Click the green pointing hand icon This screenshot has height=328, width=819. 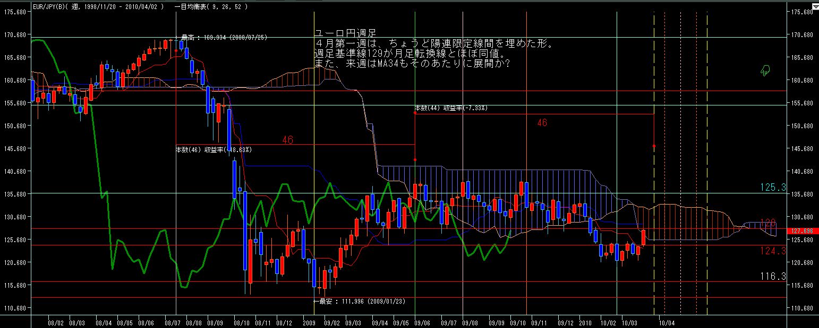765,70
